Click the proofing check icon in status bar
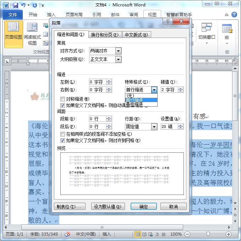 [x=67, y=234]
